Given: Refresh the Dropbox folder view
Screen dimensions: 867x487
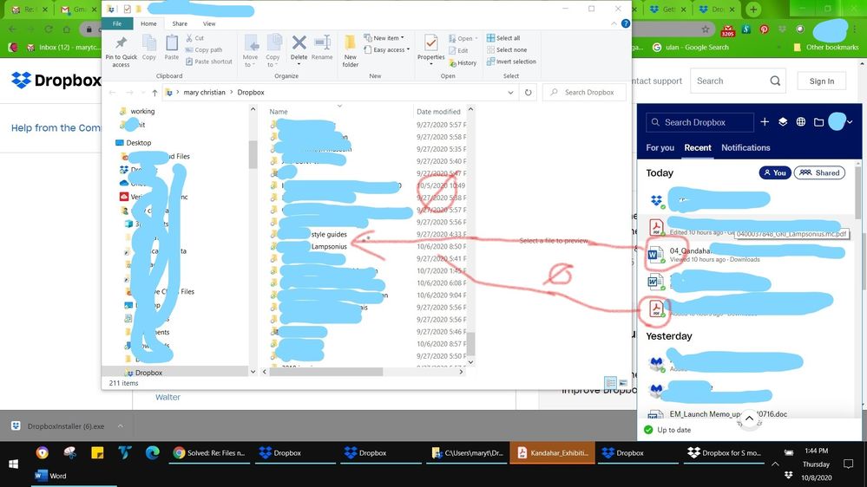Looking at the screenshot, I should point(528,93).
